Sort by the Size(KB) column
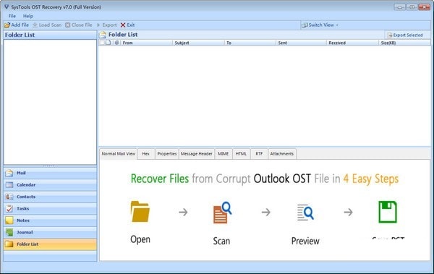This screenshot has width=434, height=274. [x=404, y=43]
